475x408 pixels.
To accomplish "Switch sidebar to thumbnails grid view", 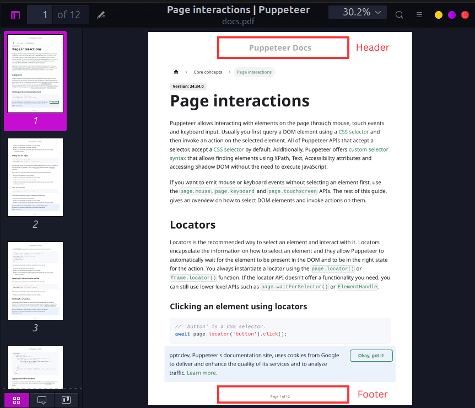I will (15, 400).
